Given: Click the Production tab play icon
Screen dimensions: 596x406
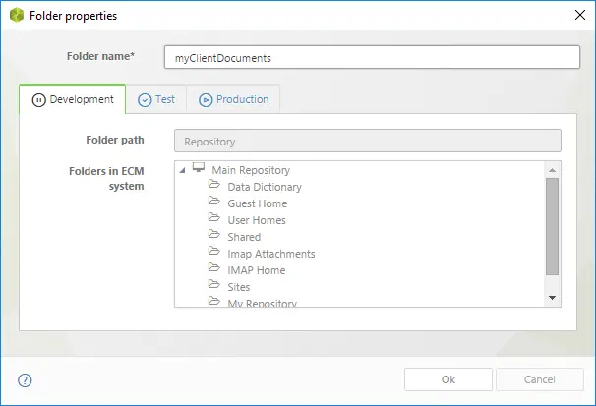Looking at the screenshot, I should coord(206,100).
